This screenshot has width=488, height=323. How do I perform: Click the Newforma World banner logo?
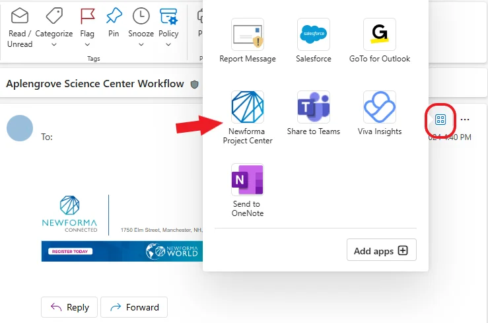pyautogui.click(x=172, y=251)
